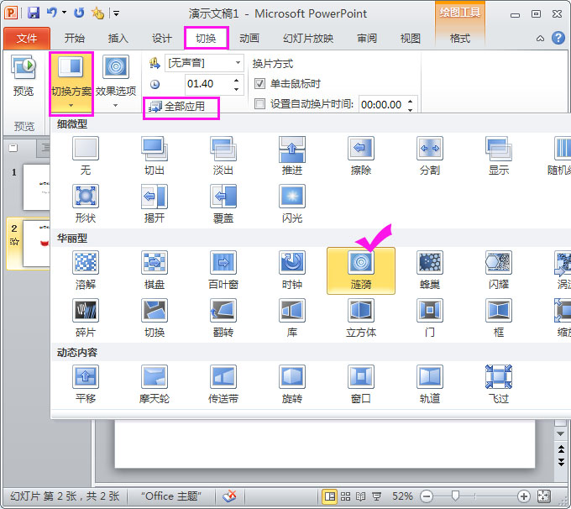
Task: Choose the 显示 reveal transition
Action: pyautogui.click(x=499, y=155)
